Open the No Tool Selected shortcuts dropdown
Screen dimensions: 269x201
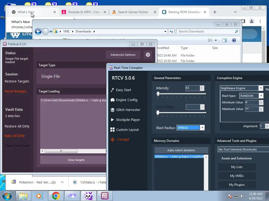(244, 149)
